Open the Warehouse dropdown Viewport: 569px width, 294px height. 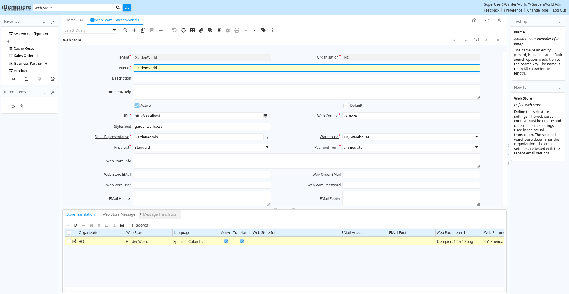tap(477, 137)
